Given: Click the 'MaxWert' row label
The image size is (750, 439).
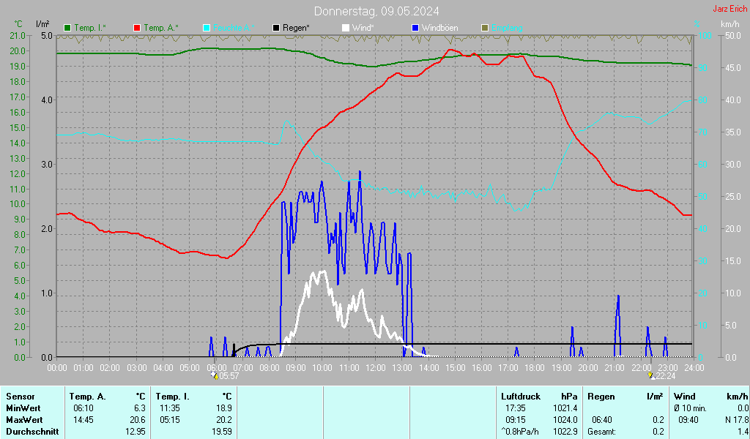Looking at the screenshot, I should (24, 420).
